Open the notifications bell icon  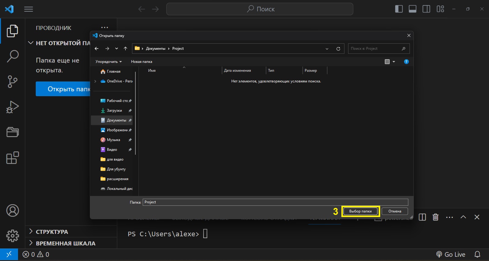tap(477, 254)
